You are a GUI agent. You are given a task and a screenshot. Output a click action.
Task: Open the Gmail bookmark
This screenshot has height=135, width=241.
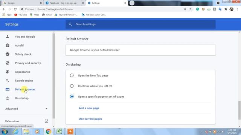(47, 15)
